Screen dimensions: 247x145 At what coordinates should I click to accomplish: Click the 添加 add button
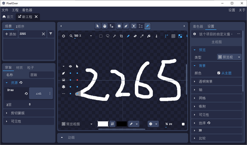pyautogui.click(x=11, y=34)
